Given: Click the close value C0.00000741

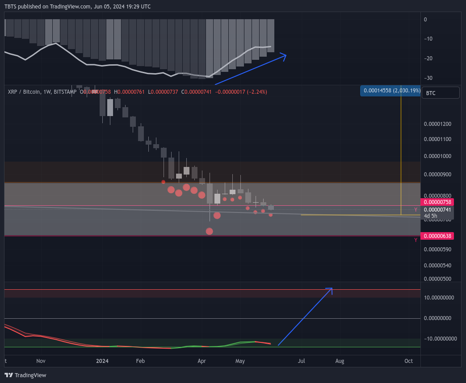Looking at the screenshot, I should [x=197, y=92].
